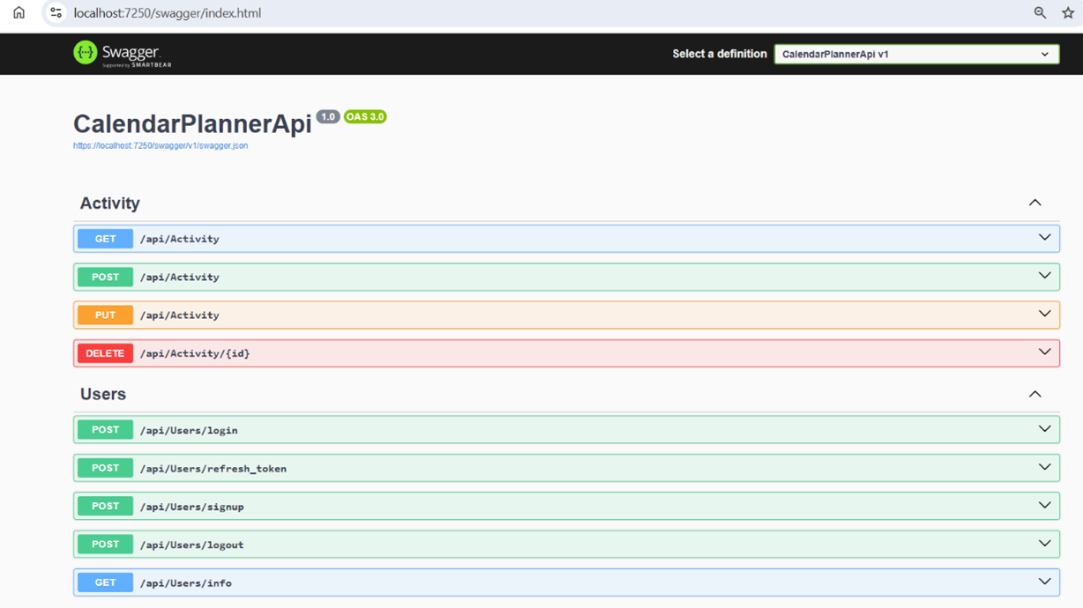Click the /api/Users/logout path text

click(x=192, y=545)
